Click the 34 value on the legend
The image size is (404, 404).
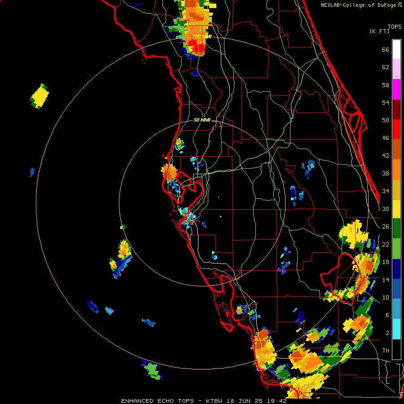pos(386,191)
